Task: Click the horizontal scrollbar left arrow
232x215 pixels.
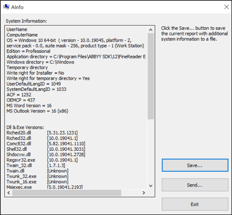Action: click(x=9, y=193)
